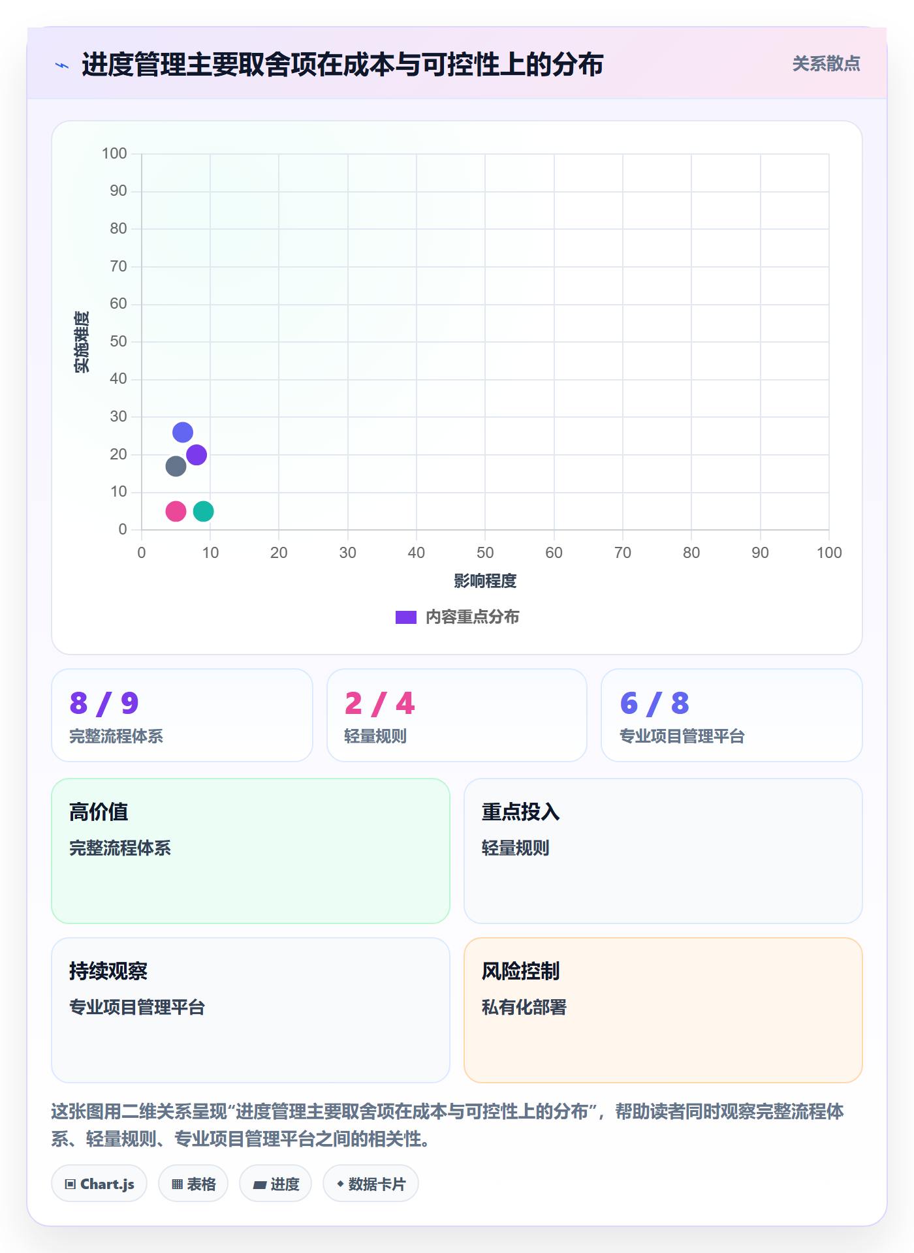Select the 进度 tag

click(276, 1184)
